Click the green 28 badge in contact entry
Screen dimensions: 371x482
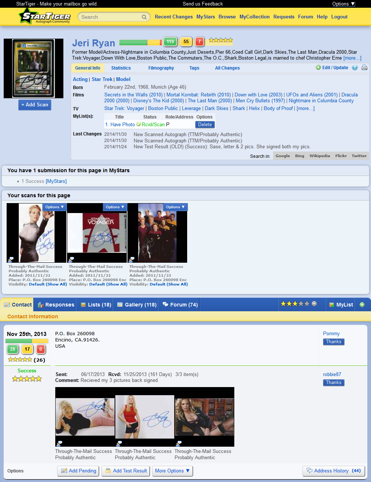pyautogui.click(x=13, y=349)
